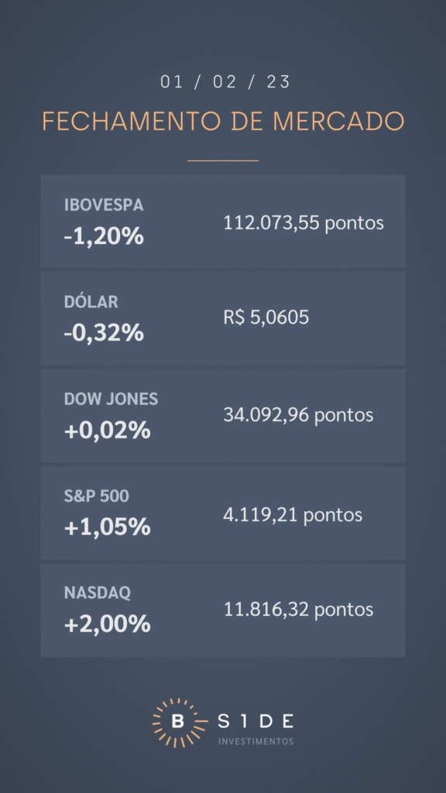Click the DOW JONES label
Screen dimensions: 446x793
pos(111,399)
